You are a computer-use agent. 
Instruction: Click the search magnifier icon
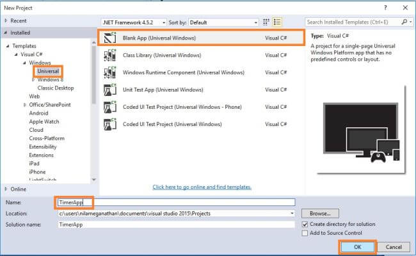(404, 22)
